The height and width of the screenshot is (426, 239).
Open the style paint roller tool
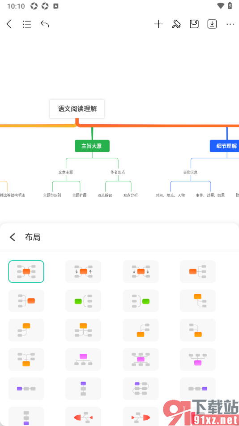point(176,24)
